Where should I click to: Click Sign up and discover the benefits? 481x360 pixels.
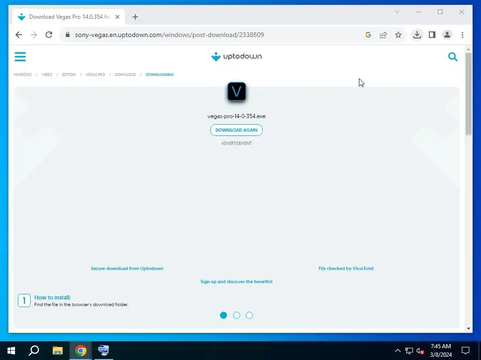click(x=237, y=282)
